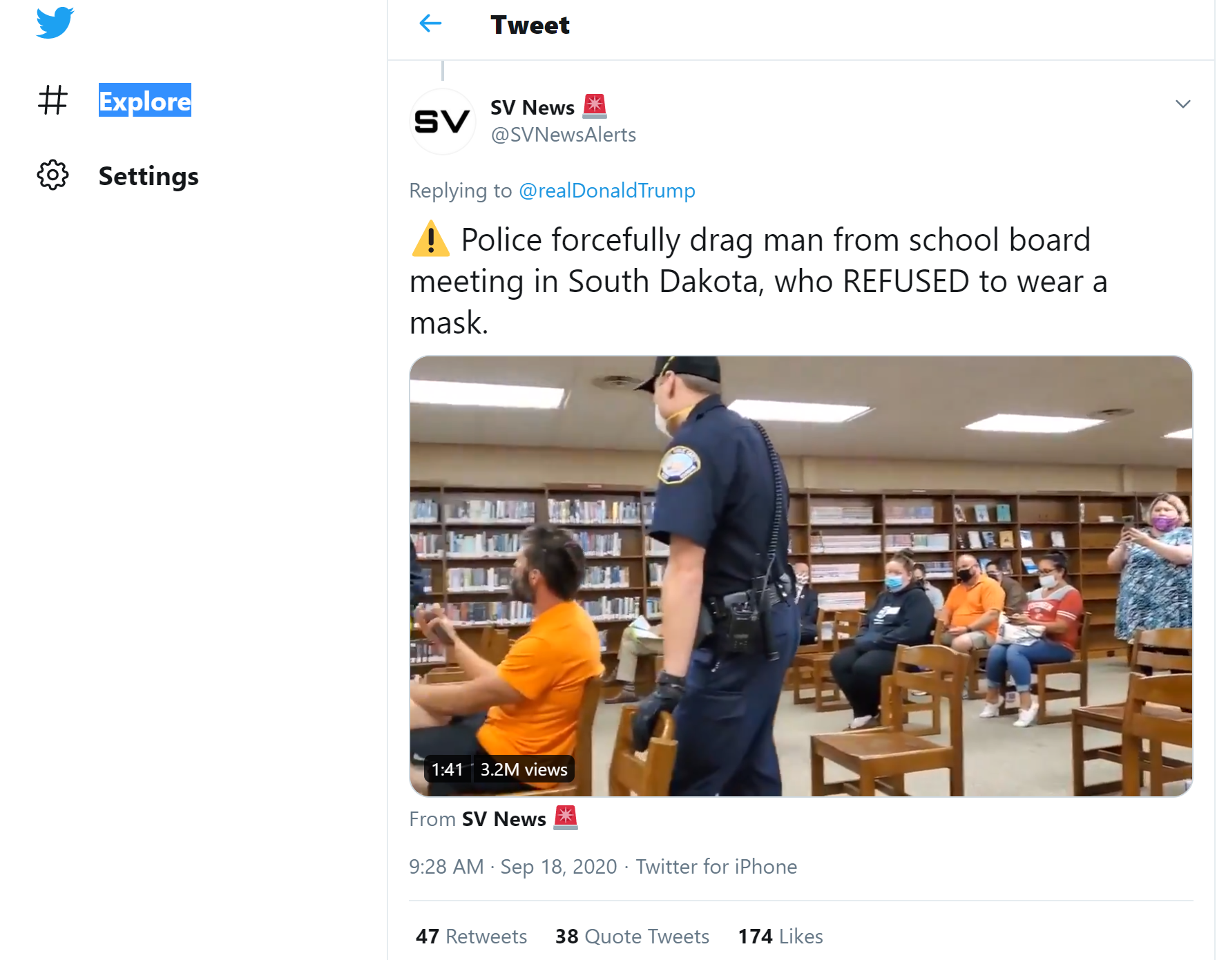The image size is (1217, 960).
Task: View the 47 Retweets list
Action: tap(471, 936)
